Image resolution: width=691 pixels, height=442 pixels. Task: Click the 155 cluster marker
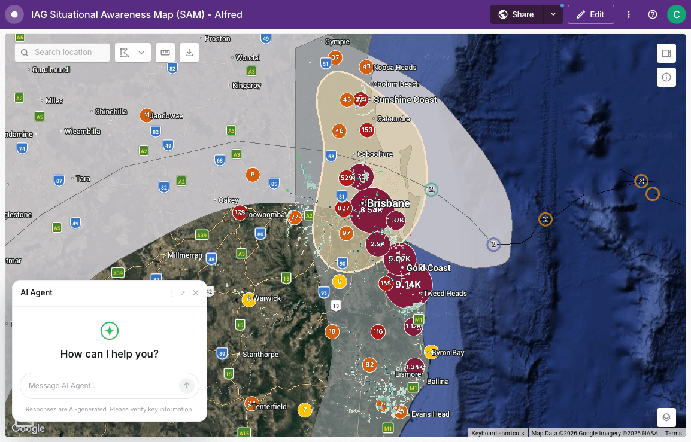(386, 284)
